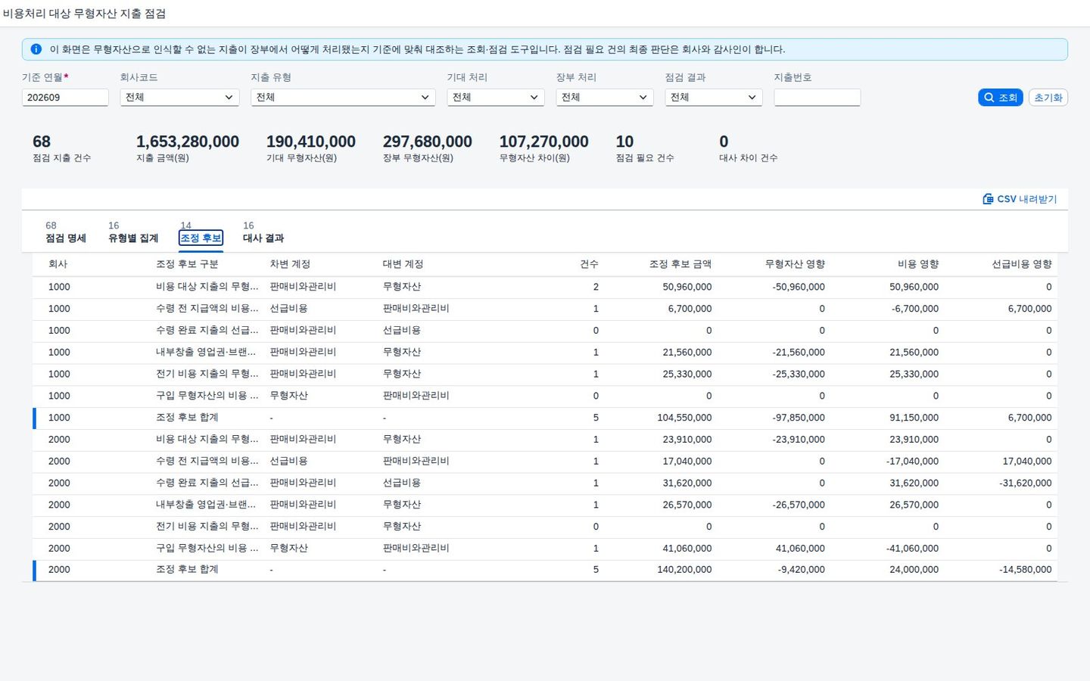Open the 지출 유형 dropdown
1090x681 pixels.
click(343, 98)
